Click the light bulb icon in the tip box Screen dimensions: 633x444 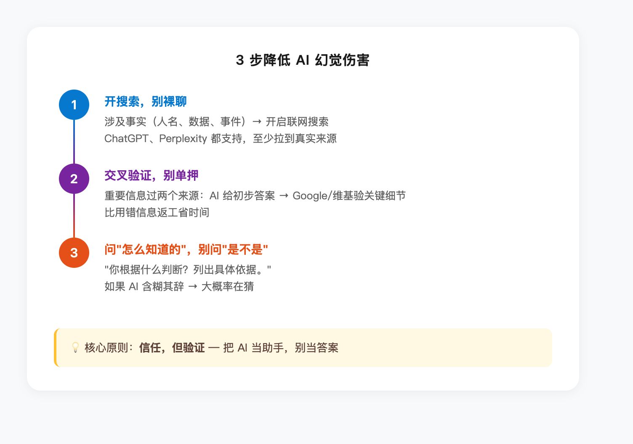(75, 348)
